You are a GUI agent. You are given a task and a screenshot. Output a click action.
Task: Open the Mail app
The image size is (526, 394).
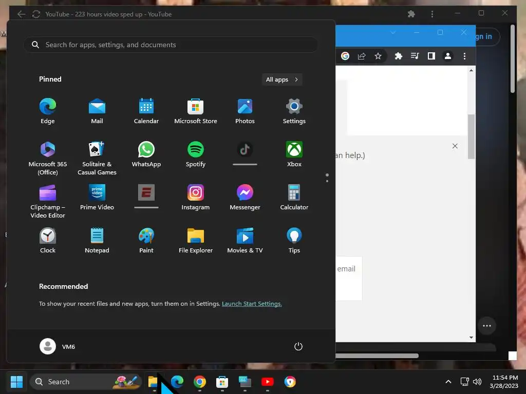coord(97,111)
